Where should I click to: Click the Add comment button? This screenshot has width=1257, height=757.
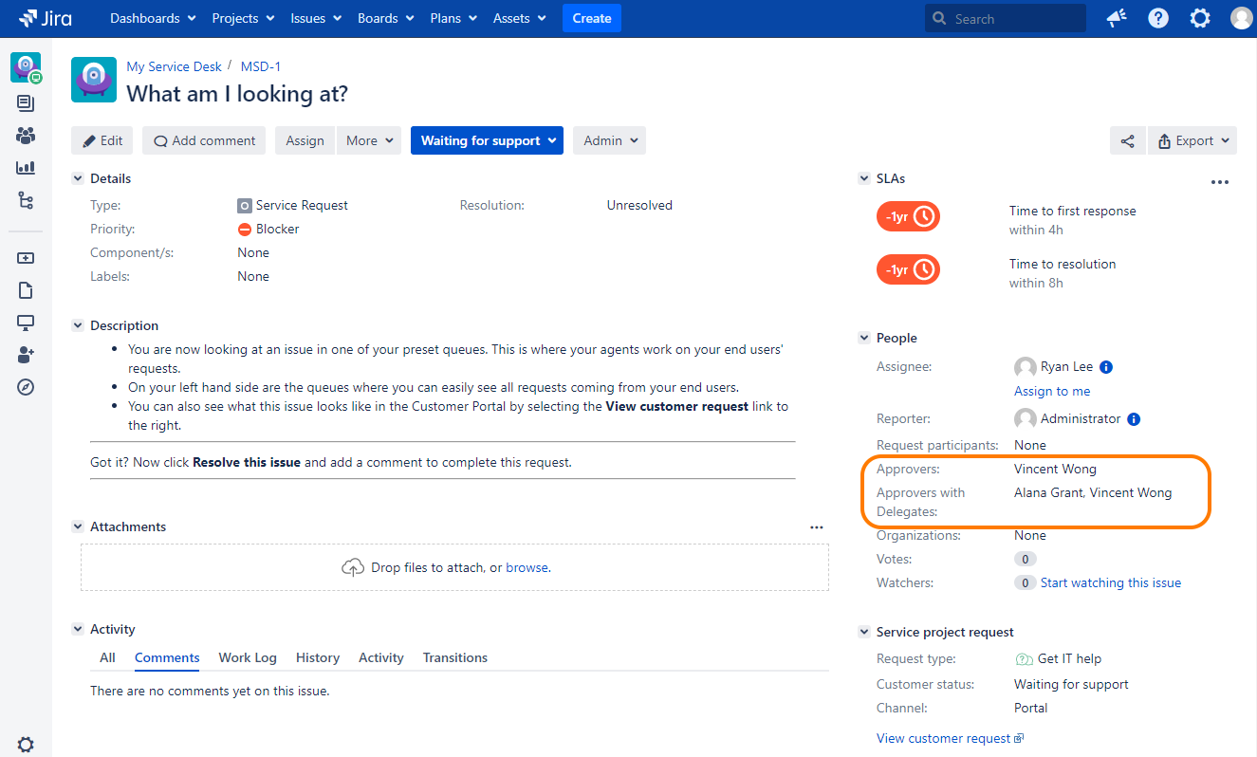click(x=204, y=140)
